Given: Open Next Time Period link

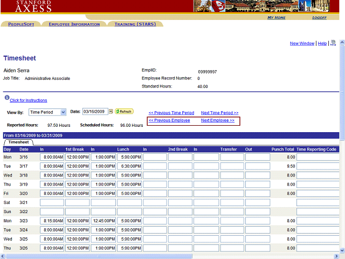Looking at the screenshot, I should [x=219, y=113].
